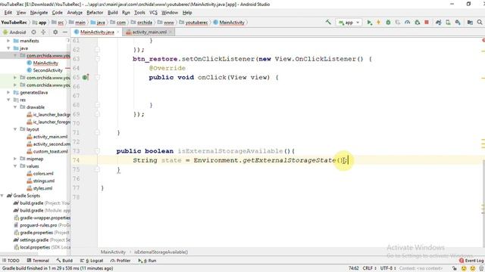Viewport: 485px width, 272px height.
Task: Open the TODO tool window
Action: pos(11,261)
